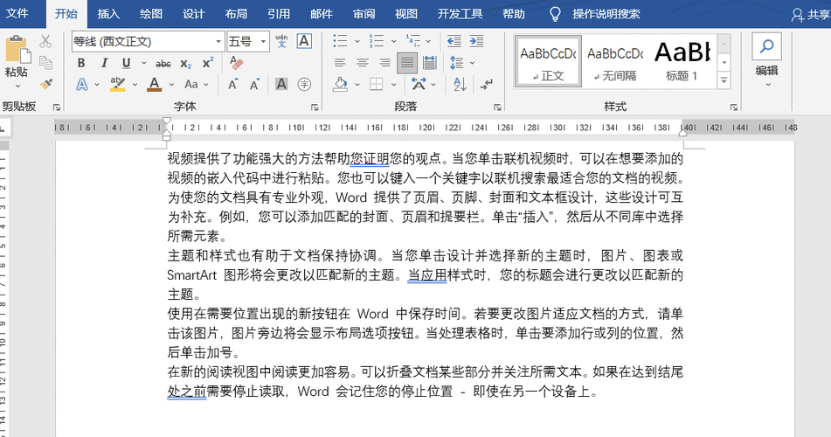This screenshot has width=831, height=437.
Task: Click the 共享 share button
Action: (810, 15)
